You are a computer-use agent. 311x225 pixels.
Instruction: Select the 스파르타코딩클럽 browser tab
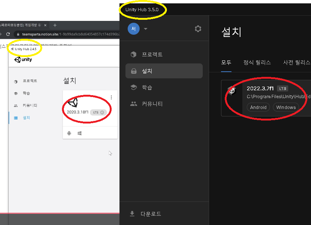24,25
